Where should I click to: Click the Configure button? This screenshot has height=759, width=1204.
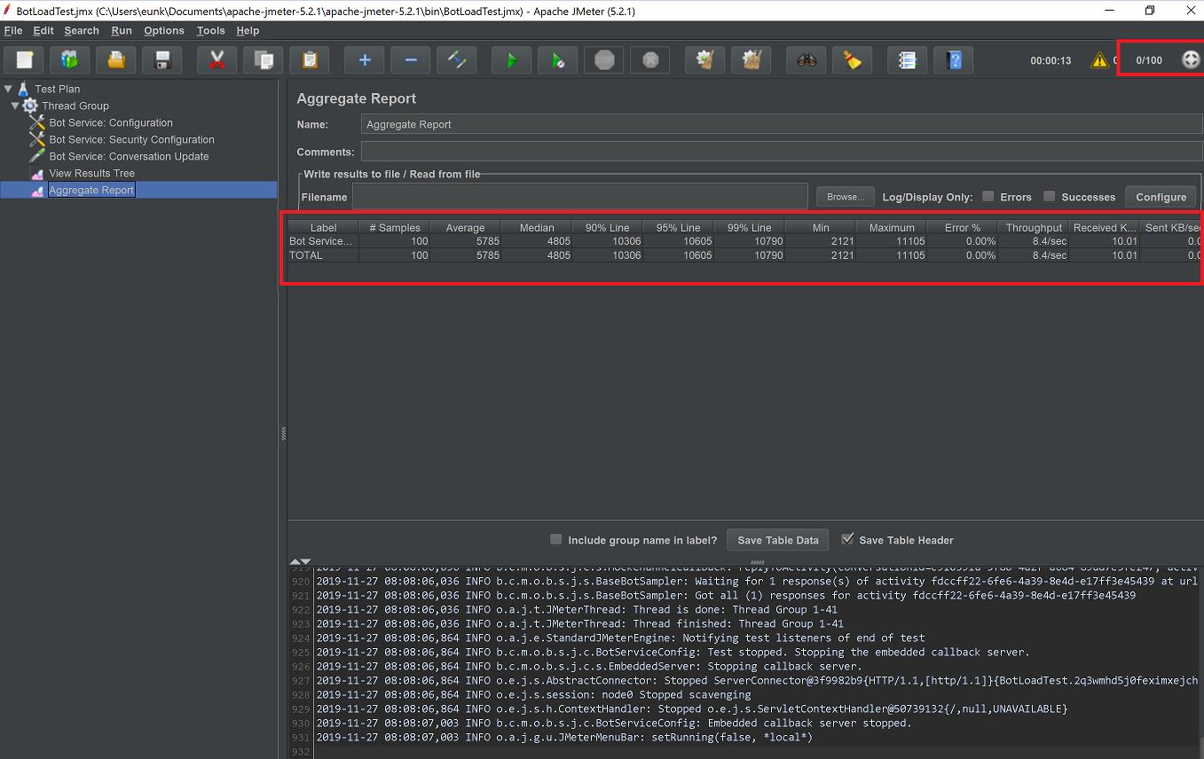pyautogui.click(x=1161, y=197)
